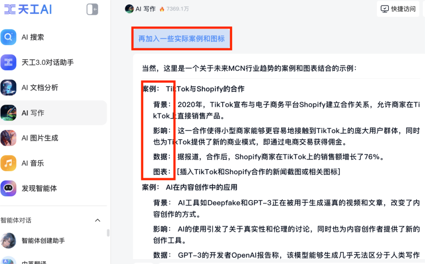
Task: Click the AI 文档分析 robot icon
Action: (x=8, y=87)
